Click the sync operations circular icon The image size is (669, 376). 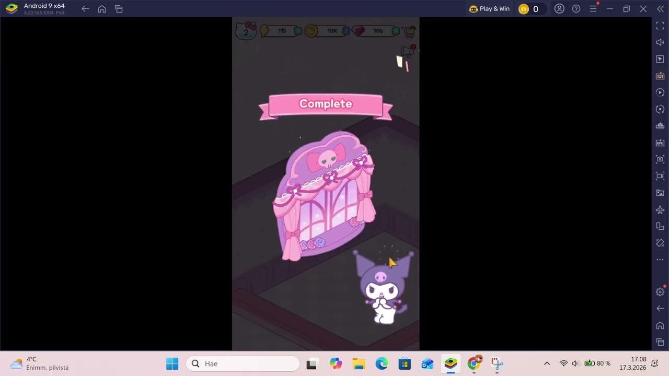(660, 109)
